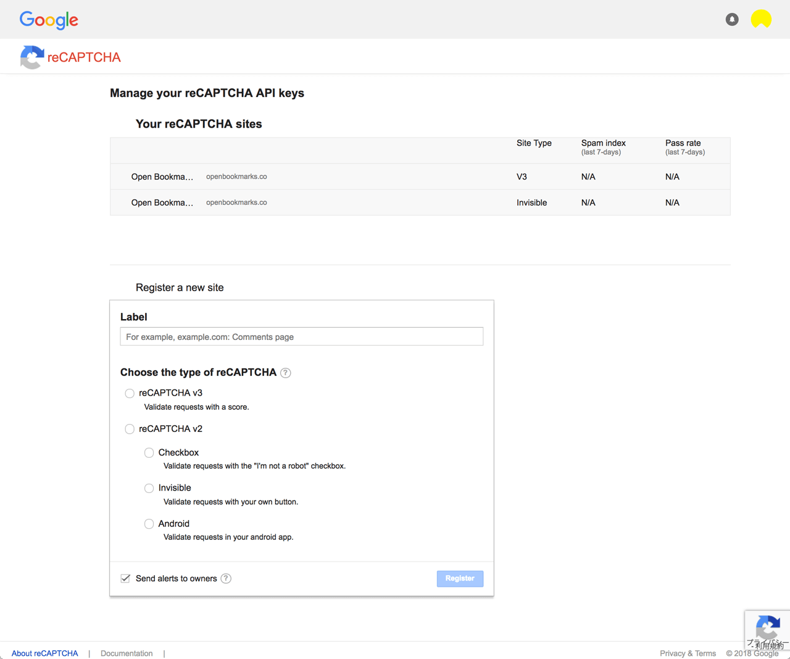This screenshot has width=790, height=659.
Task: Open the yellow account avatar
Action: coord(761,19)
